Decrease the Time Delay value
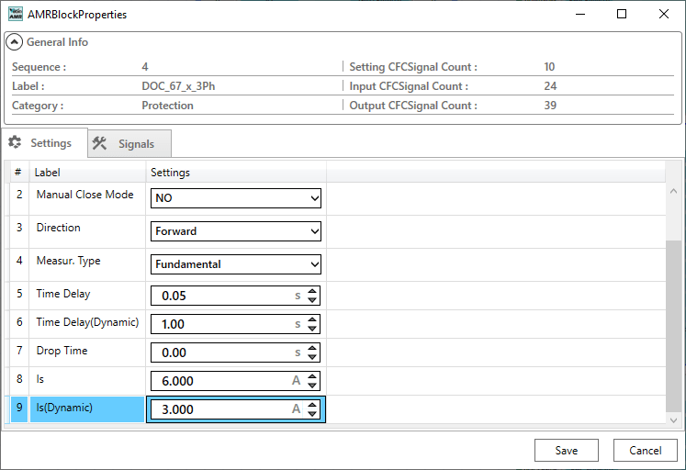 pyautogui.click(x=313, y=300)
